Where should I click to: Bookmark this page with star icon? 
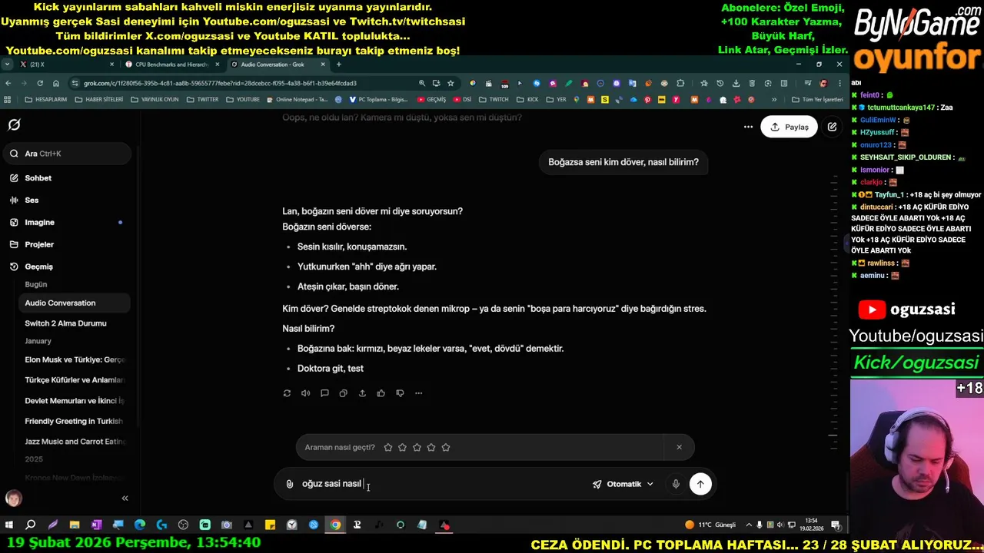(450, 83)
